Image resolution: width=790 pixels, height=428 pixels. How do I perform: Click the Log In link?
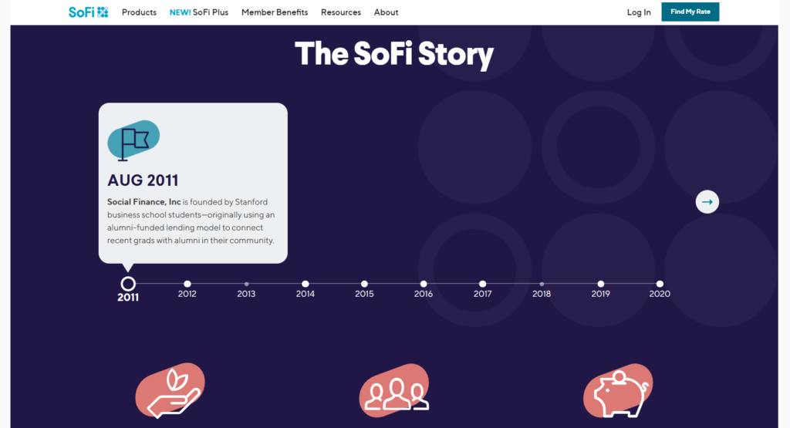(x=639, y=12)
